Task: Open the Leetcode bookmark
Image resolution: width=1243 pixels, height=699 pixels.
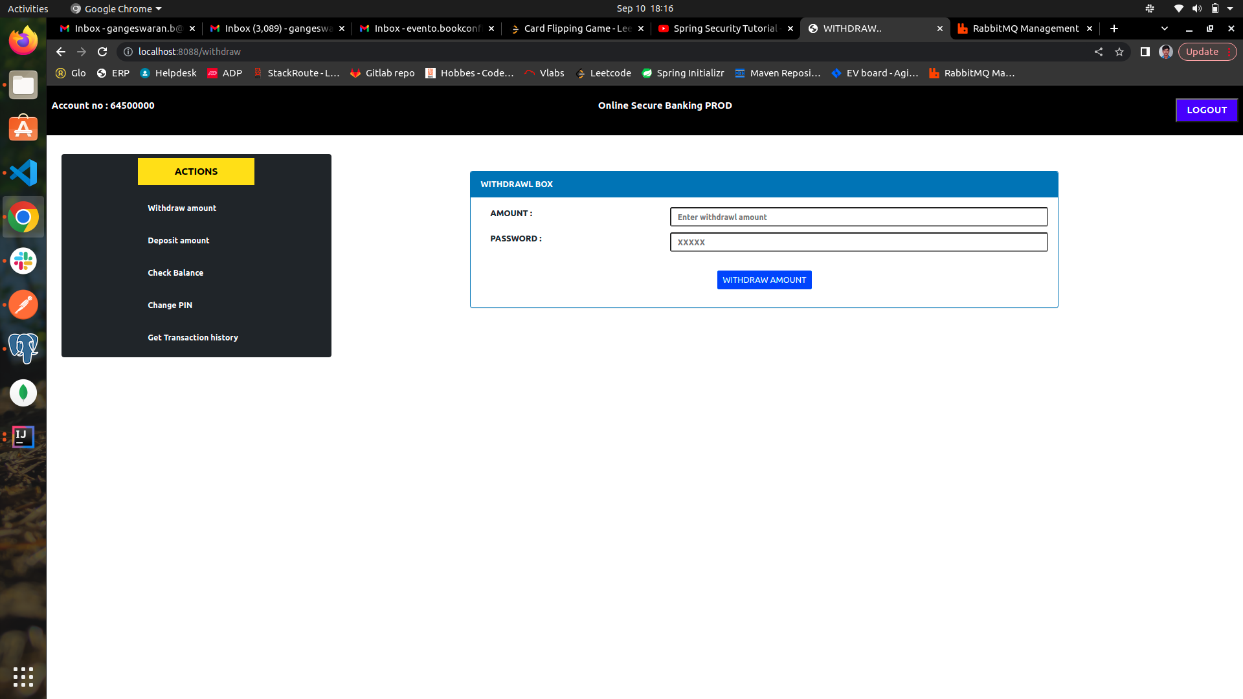Action: tap(603, 73)
